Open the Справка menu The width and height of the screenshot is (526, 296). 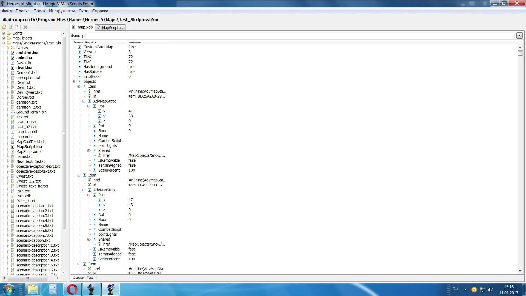click(100, 11)
